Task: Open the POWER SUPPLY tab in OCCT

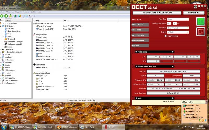Action: click(140, 40)
